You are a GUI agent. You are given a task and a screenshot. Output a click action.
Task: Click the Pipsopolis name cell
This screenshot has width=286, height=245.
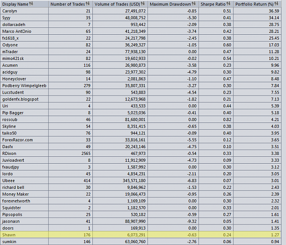(25, 214)
